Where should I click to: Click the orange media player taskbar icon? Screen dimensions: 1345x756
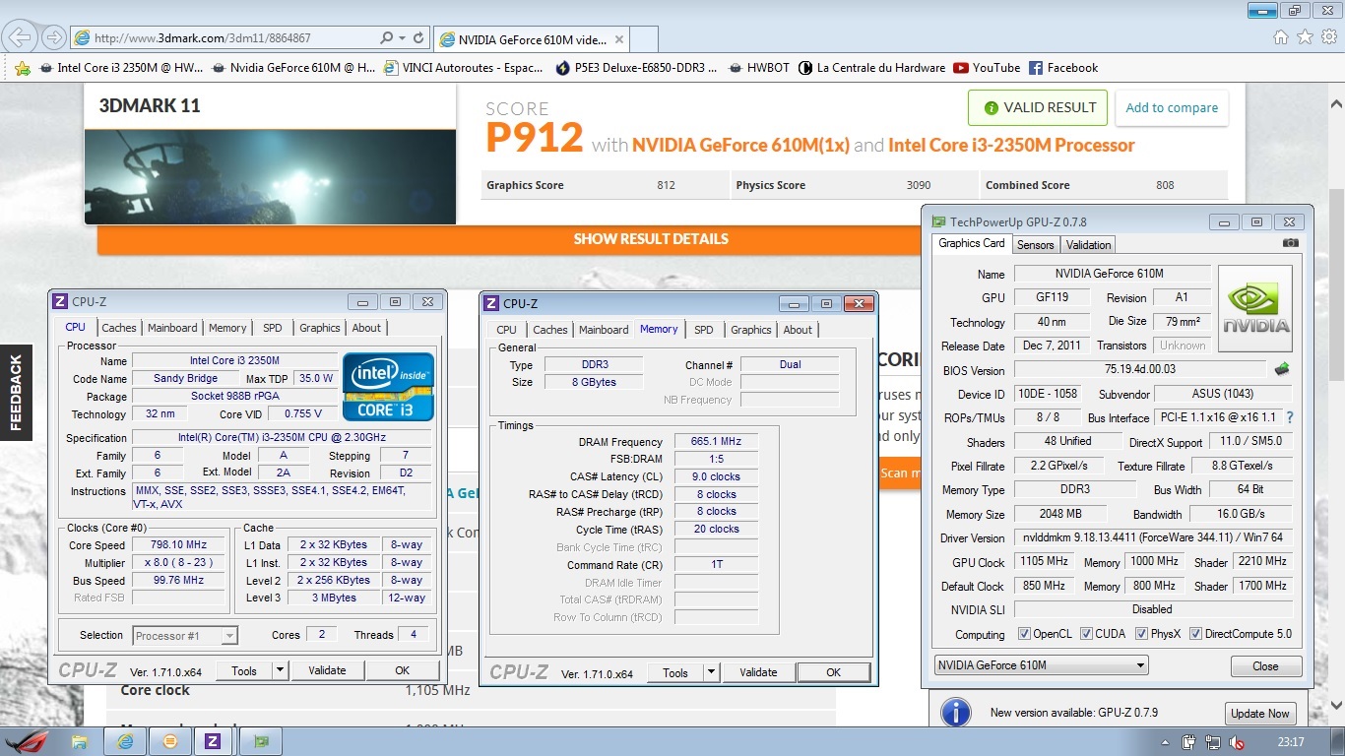(x=170, y=740)
